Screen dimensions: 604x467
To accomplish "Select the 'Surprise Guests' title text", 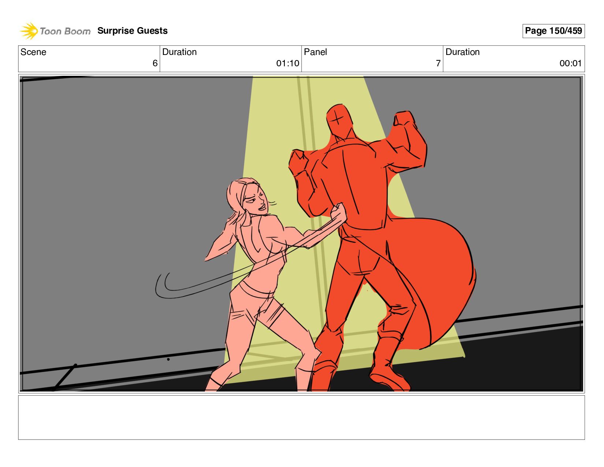I will tap(133, 31).
